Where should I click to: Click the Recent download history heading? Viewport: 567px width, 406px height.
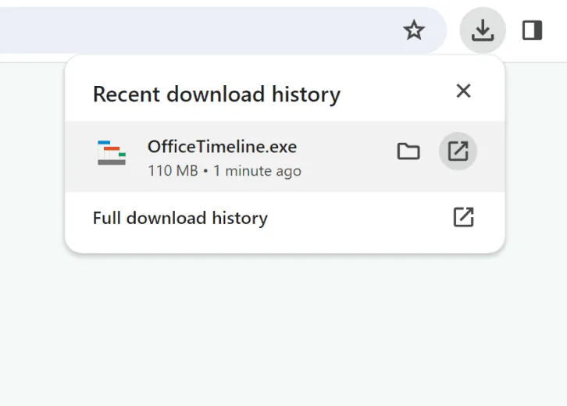pos(216,94)
